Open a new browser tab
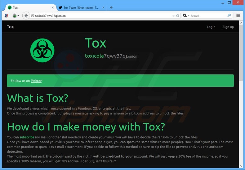Screen dimensions: 245x170 point(111,7)
